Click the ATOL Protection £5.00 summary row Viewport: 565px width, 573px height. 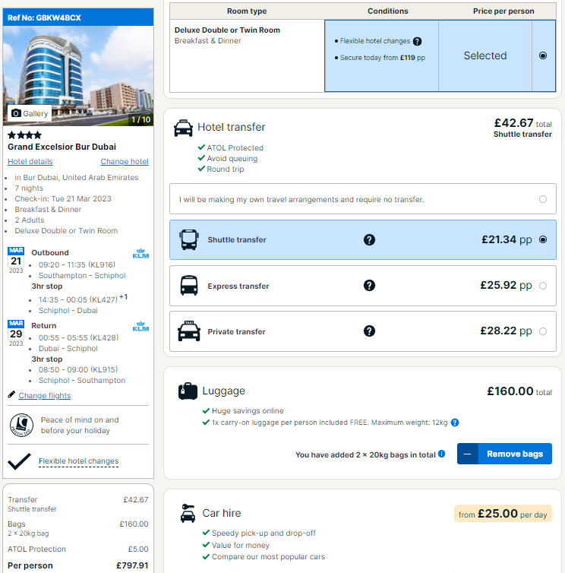pyautogui.click(x=78, y=549)
